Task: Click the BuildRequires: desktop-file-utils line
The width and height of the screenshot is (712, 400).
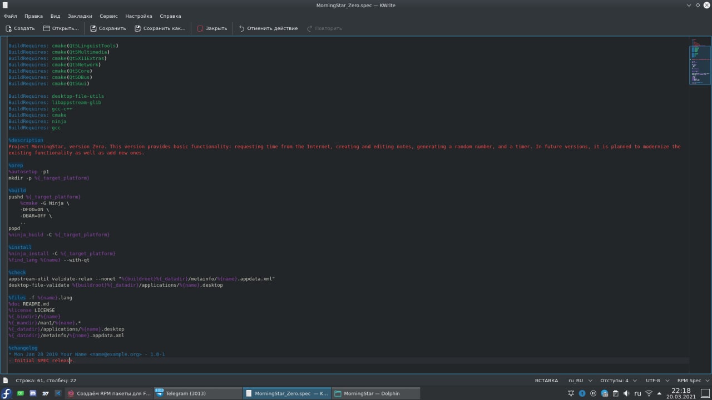Action: point(56,96)
